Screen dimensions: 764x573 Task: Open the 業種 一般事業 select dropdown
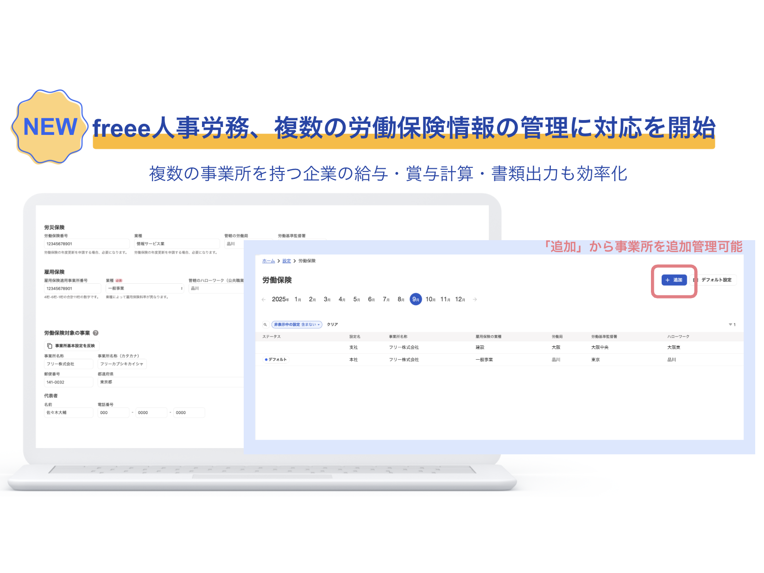pyautogui.click(x=145, y=288)
